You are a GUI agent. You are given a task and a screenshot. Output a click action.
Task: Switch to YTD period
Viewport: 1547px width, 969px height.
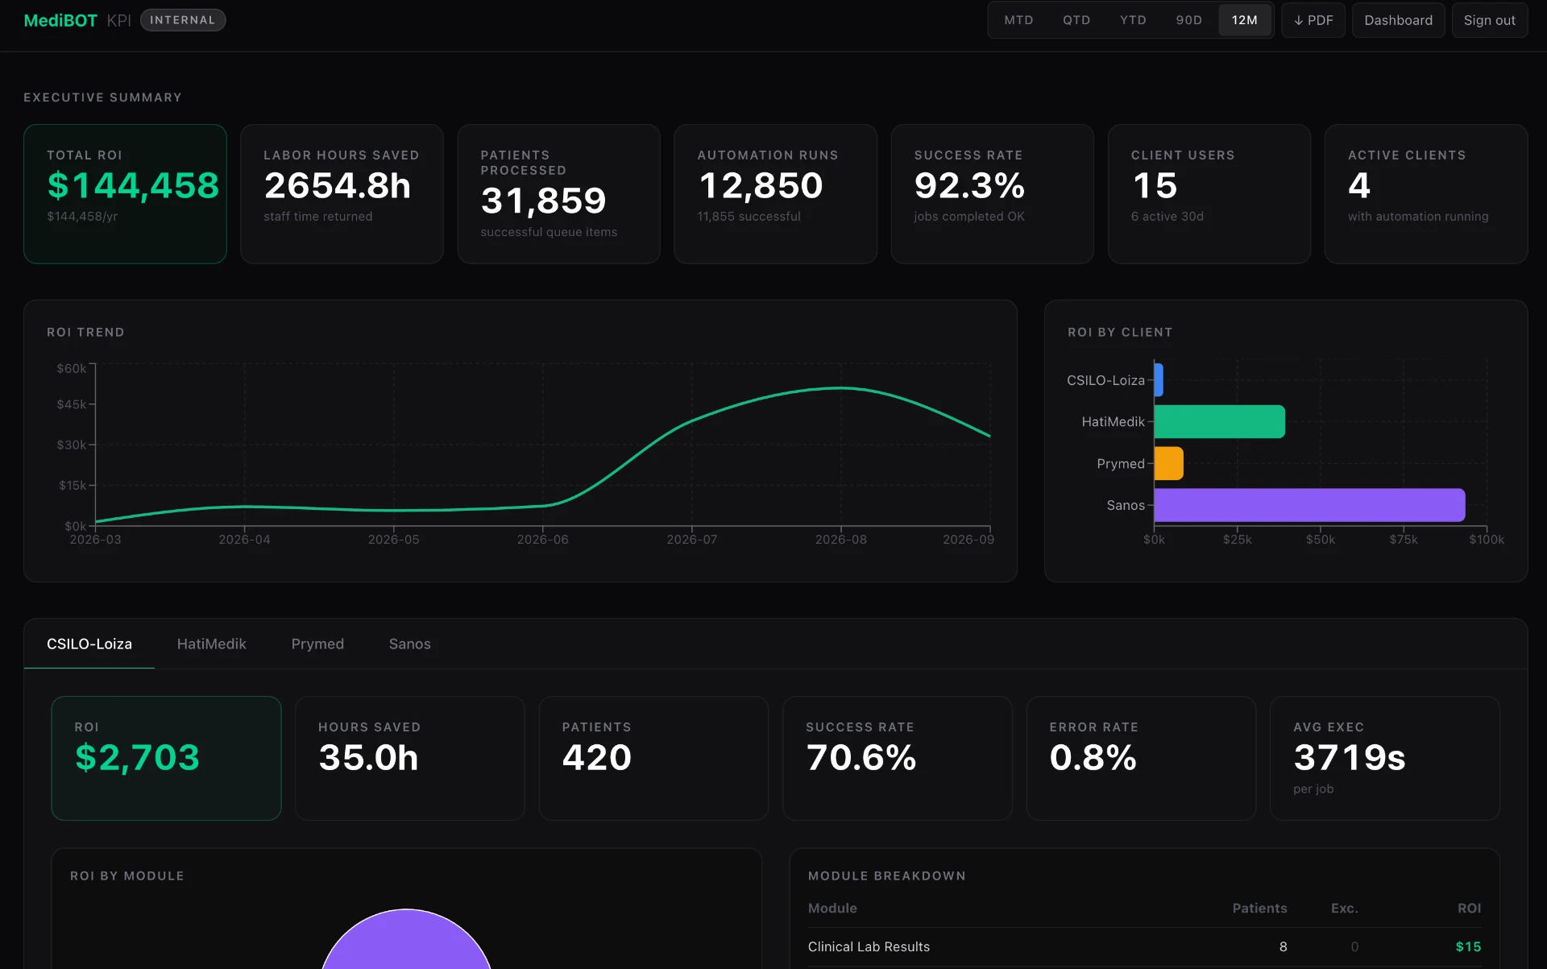[1132, 20]
